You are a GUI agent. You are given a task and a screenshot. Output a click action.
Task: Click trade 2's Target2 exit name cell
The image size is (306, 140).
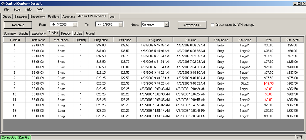(x=245, y=51)
